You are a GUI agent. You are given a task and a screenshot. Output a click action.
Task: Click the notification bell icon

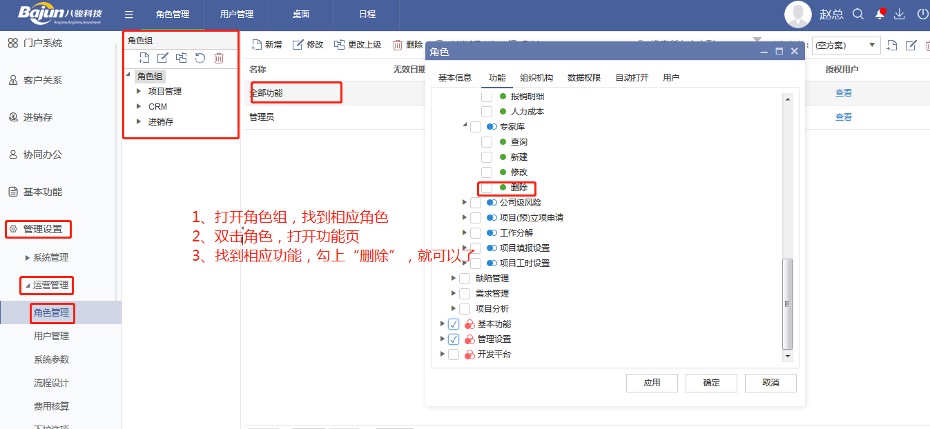pos(880,14)
